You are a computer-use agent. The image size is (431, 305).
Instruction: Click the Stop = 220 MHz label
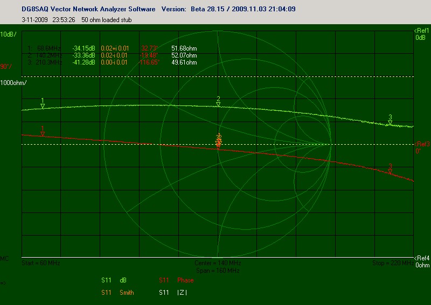[393, 263]
